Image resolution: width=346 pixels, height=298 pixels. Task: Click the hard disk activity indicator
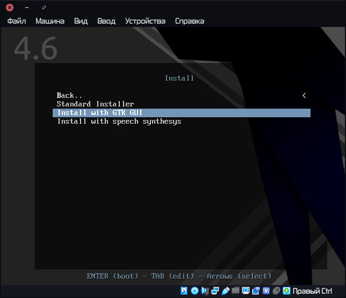pyautogui.click(x=184, y=291)
